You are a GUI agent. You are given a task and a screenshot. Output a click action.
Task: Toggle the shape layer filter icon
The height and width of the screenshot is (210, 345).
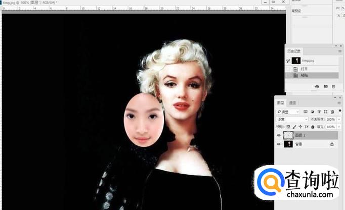(326, 112)
